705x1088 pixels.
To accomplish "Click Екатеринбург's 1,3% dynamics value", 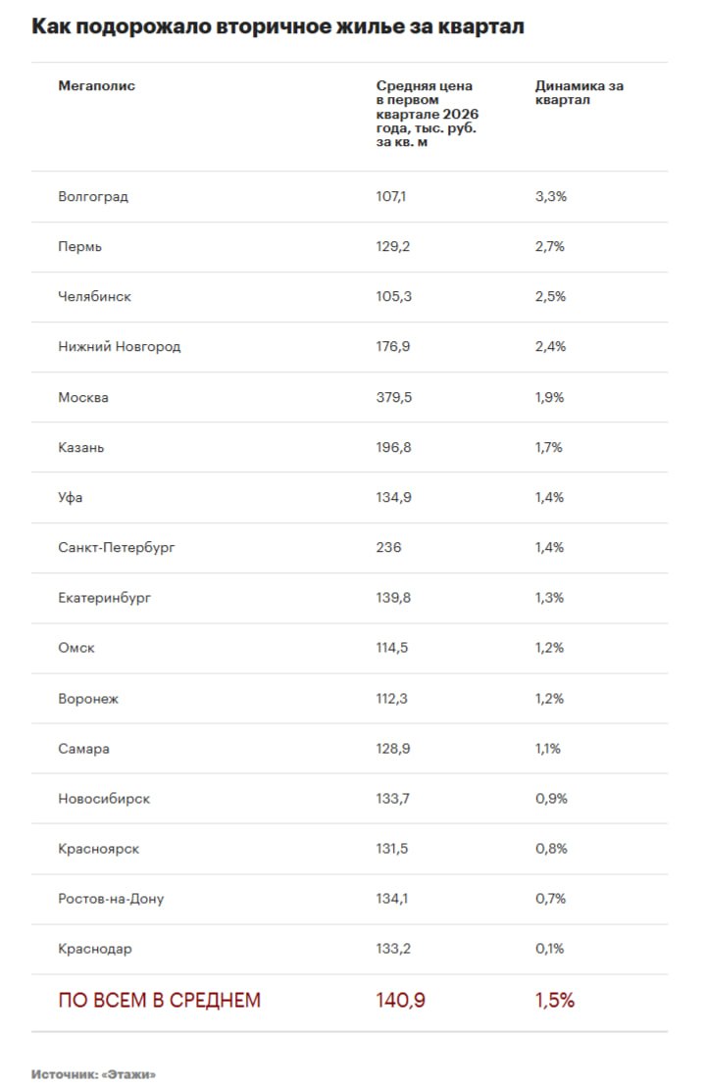I will tap(549, 598).
